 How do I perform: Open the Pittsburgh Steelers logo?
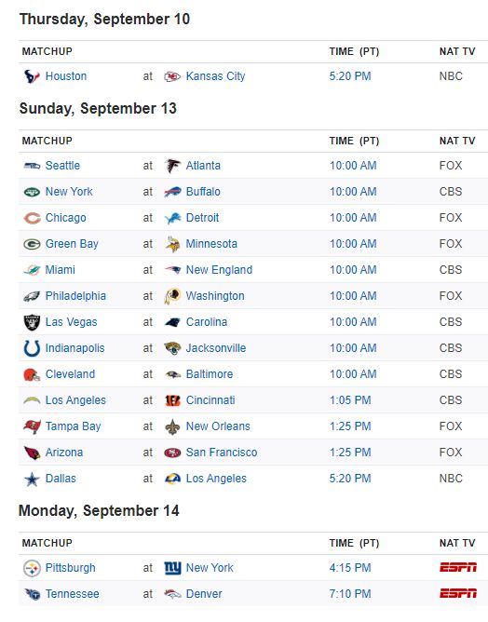(x=32, y=568)
